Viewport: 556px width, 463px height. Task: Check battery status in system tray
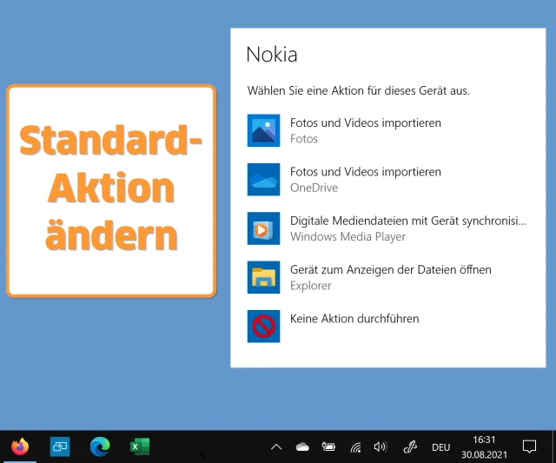[x=328, y=447]
